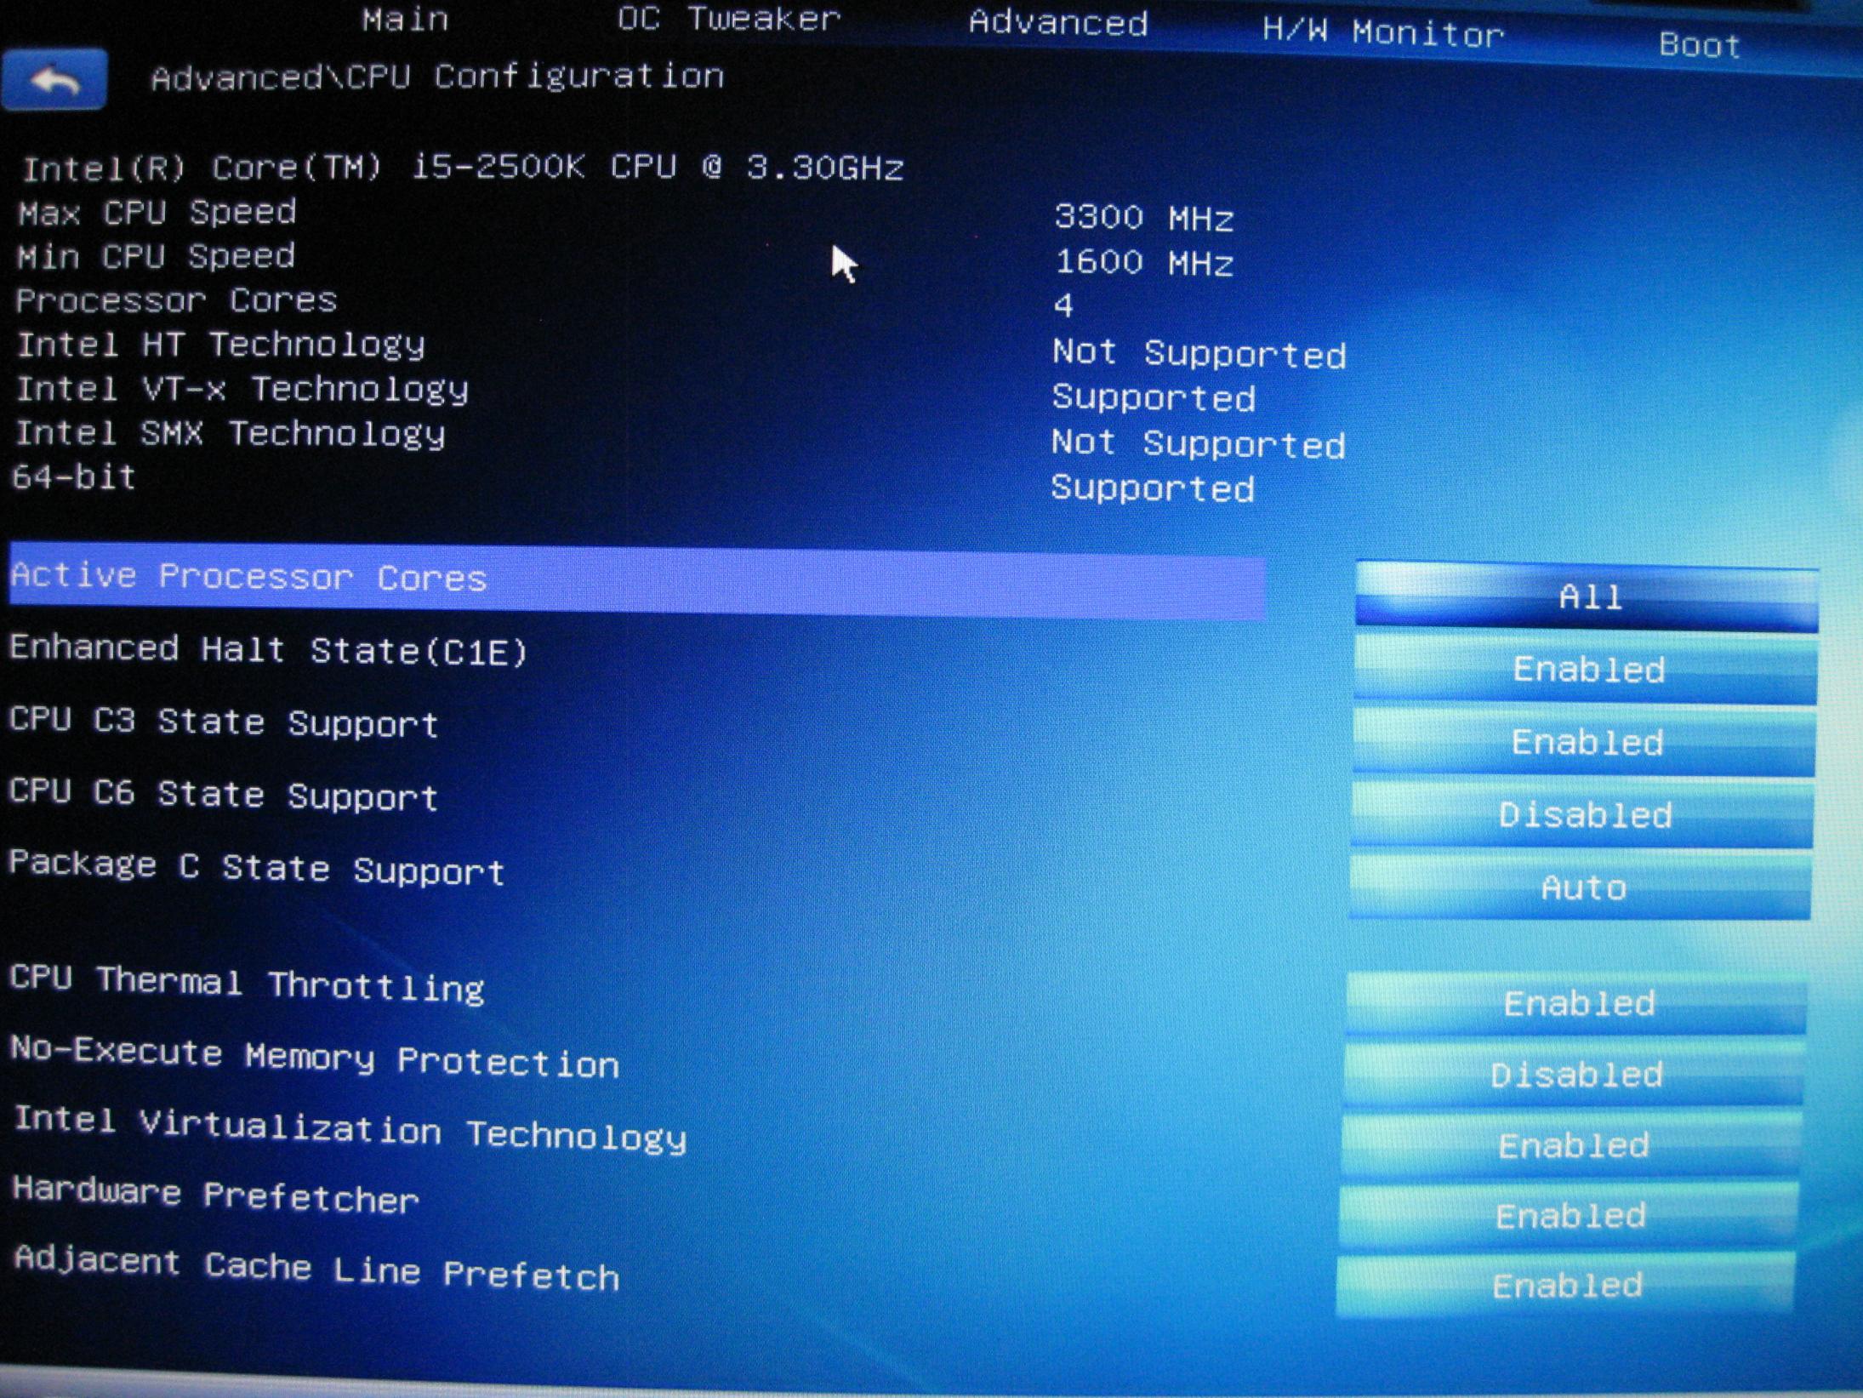Click the Enhanced Halt State(C1E) label
Screen dimensions: 1863x1398
(269, 651)
